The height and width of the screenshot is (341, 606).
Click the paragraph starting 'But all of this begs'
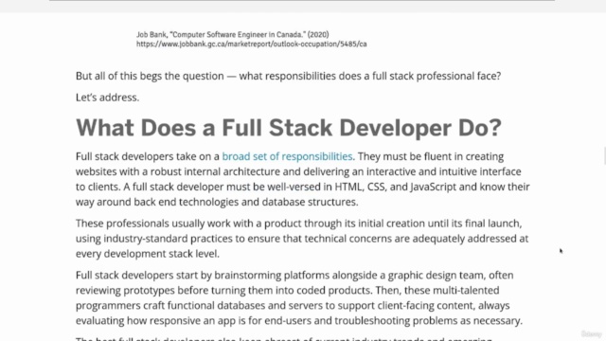tap(288, 76)
